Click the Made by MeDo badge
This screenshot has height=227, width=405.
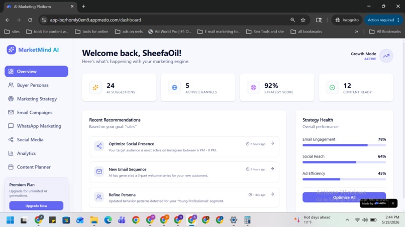(374, 203)
